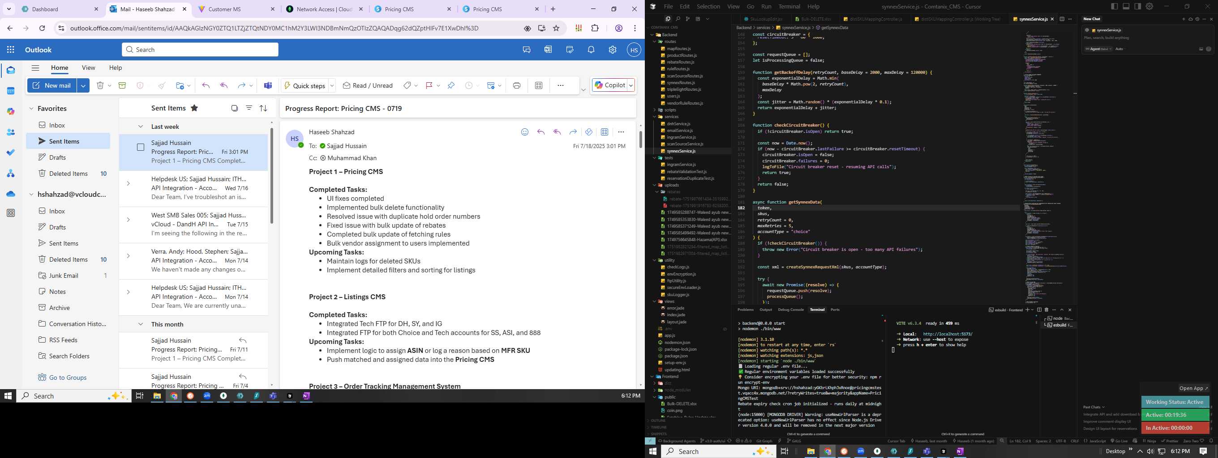The image size is (1218, 458).
Task: Collapse the Last week message group
Action: click(141, 127)
